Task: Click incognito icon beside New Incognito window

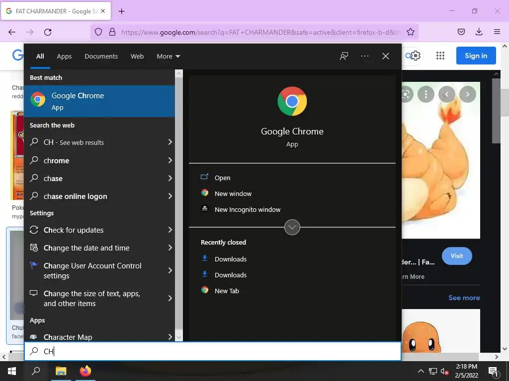Action: pyautogui.click(x=204, y=209)
